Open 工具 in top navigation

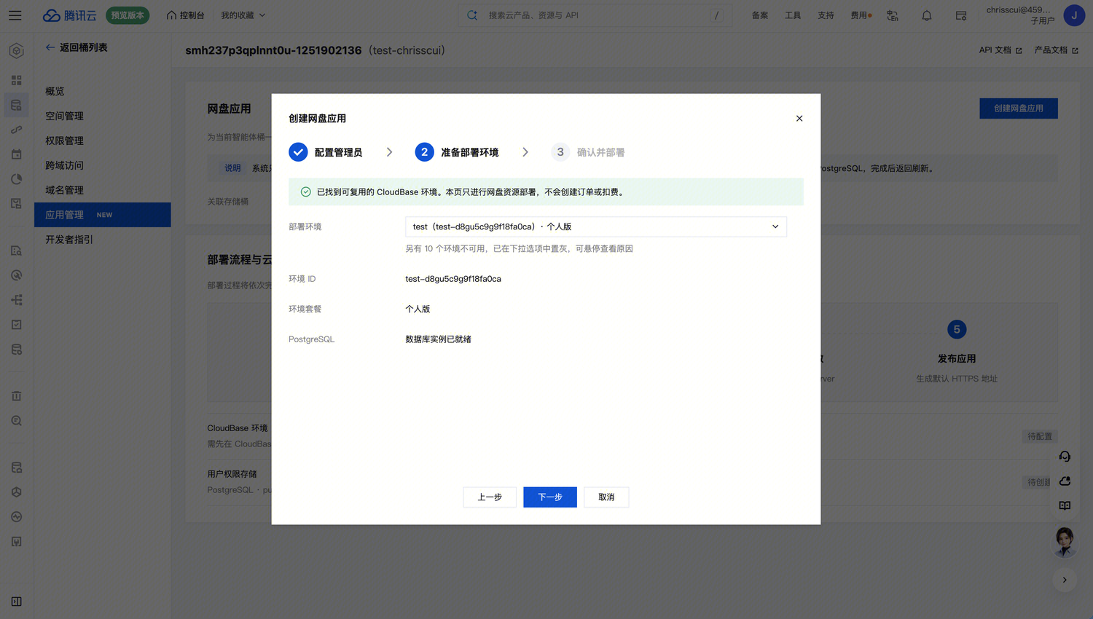[x=793, y=15]
